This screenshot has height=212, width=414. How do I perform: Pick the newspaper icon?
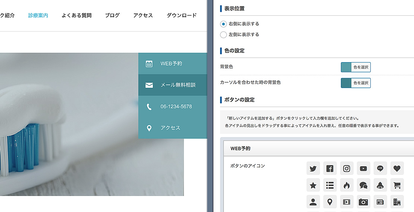pyautogui.click(x=380, y=202)
